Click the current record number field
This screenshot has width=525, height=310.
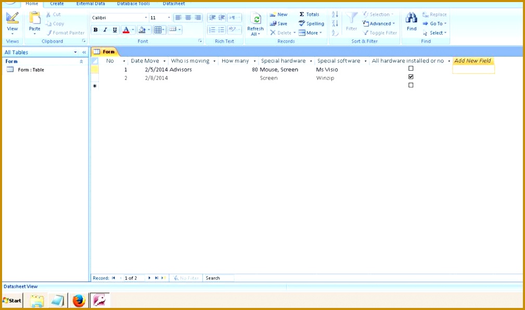click(x=134, y=278)
